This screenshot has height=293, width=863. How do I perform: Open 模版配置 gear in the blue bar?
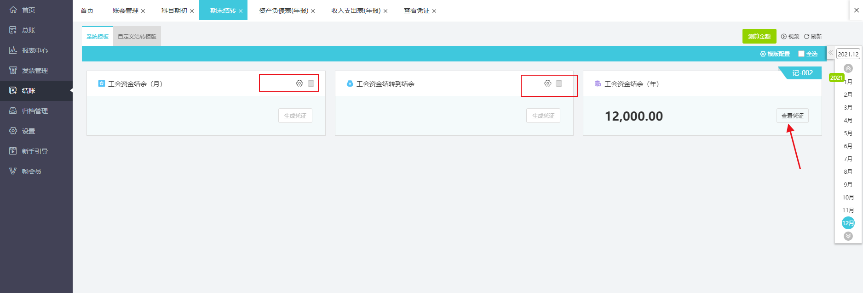763,54
